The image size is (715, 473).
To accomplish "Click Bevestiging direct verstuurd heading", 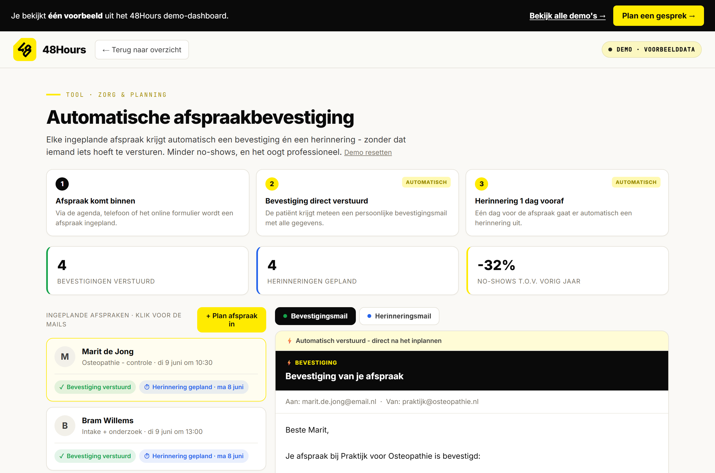I will pos(317,201).
